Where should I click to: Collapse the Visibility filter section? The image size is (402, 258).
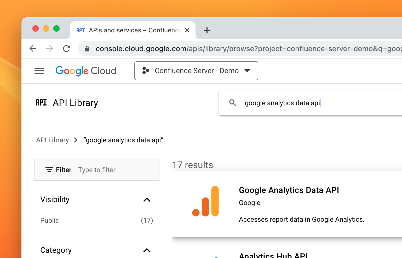[147, 200]
